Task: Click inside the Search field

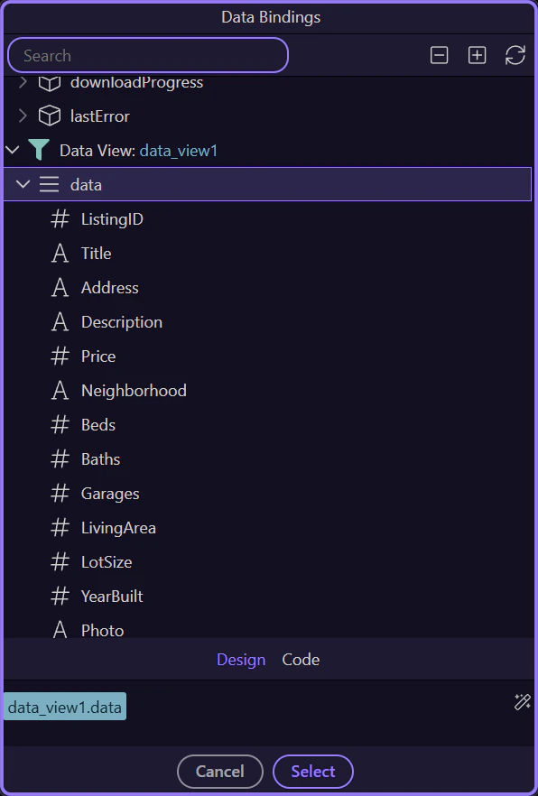Action: (x=147, y=55)
